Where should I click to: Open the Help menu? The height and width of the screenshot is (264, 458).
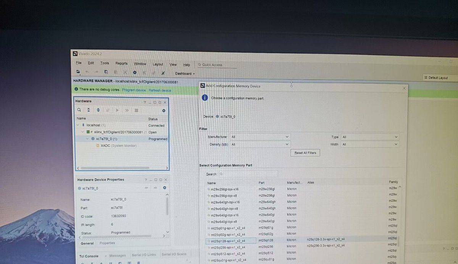[187, 65]
